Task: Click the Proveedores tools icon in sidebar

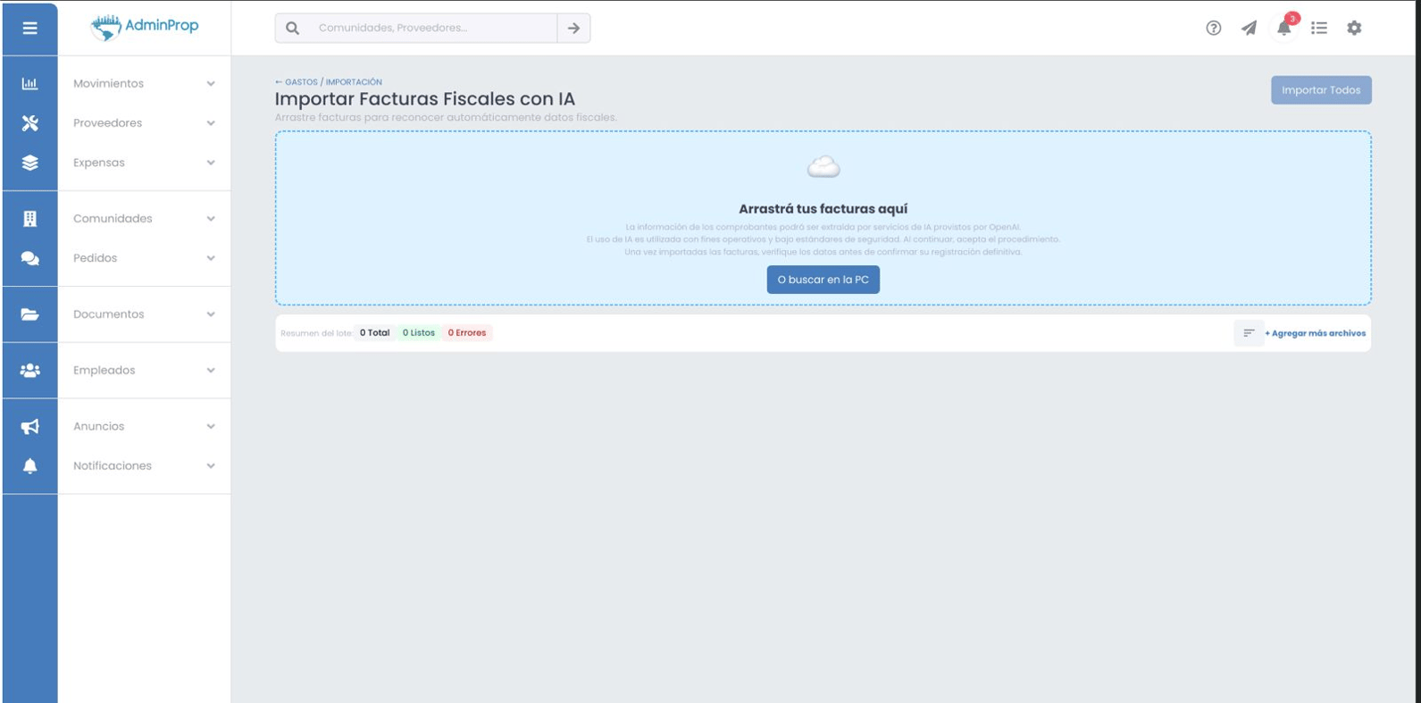Action: click(x=29, y=123)
